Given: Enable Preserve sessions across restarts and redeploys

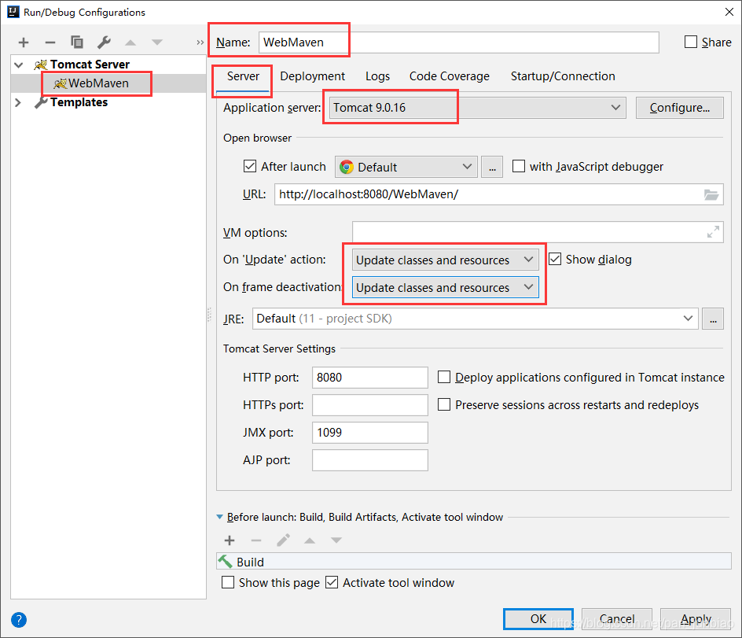Looking at the screenshot, I should tap(444, 404).
